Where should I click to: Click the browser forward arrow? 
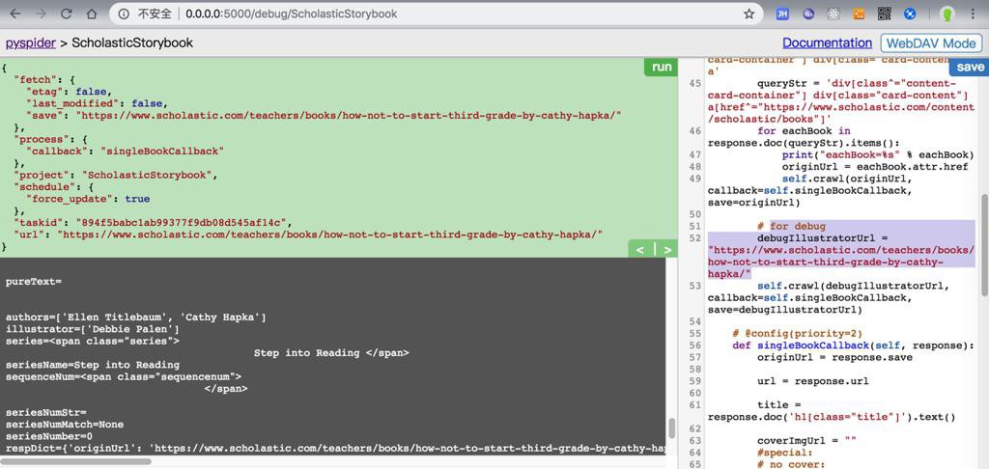(x=41, y=14)
